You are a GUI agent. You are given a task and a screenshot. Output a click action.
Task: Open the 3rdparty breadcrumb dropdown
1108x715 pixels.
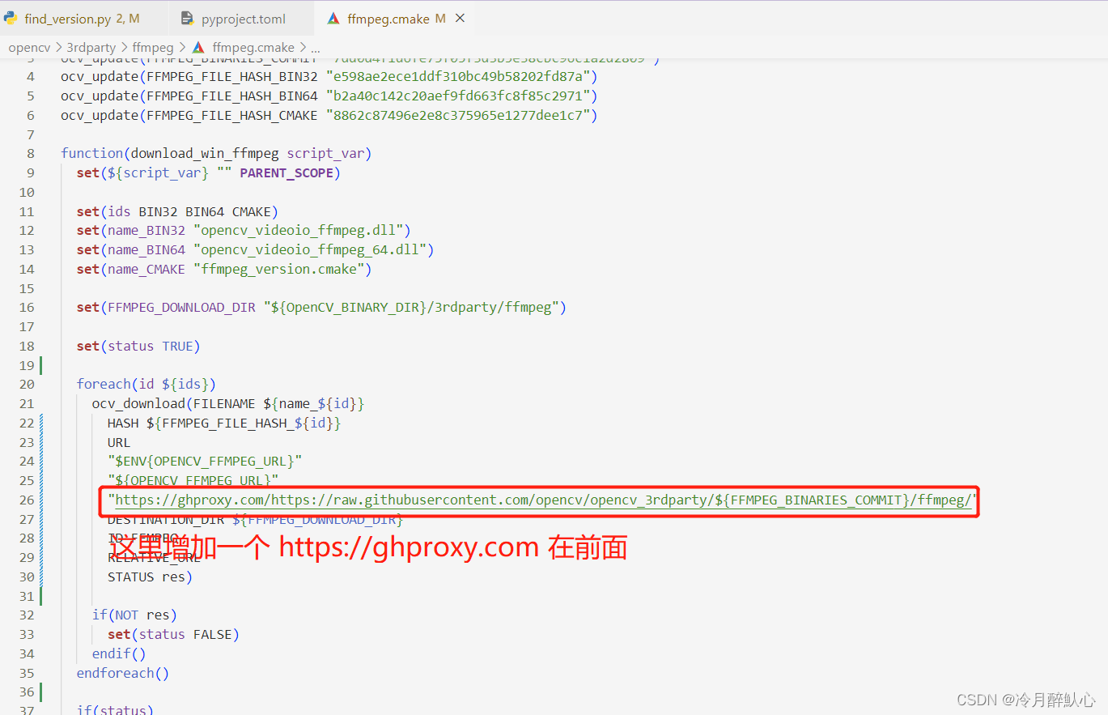91,47
